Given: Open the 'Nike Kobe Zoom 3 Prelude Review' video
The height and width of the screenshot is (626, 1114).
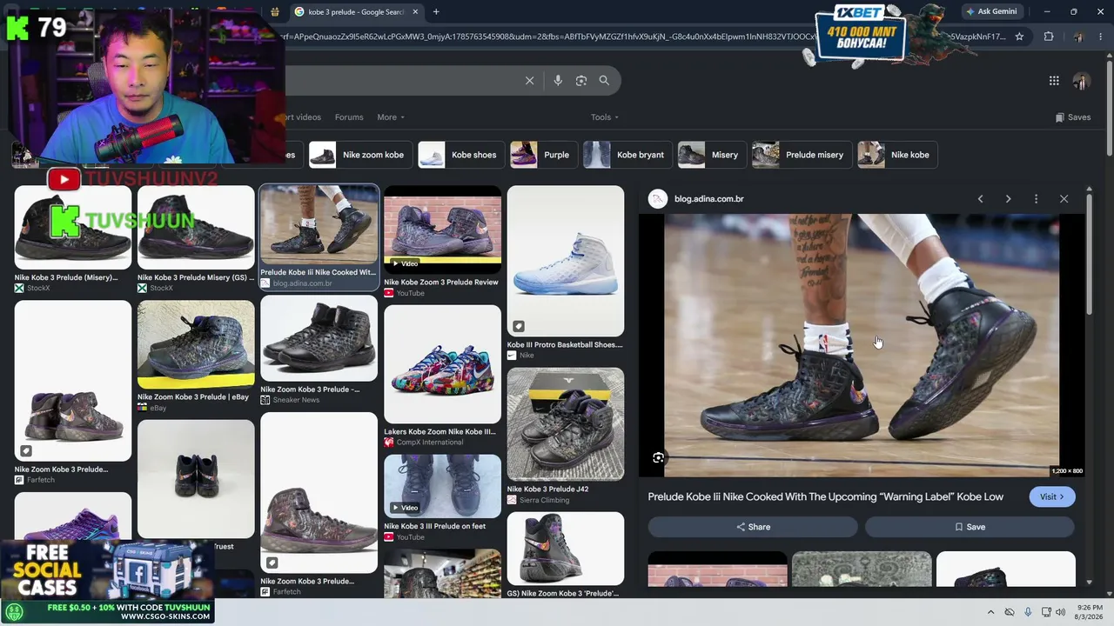Looking at the screenshot, I should (443, 242).
